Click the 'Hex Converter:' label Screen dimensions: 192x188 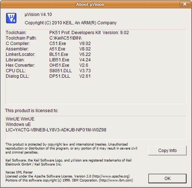(x=20, y=65)
